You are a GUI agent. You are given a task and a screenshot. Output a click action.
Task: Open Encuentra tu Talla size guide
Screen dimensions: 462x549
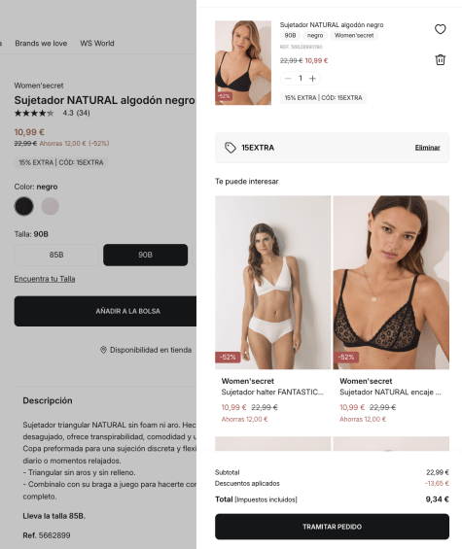(x=45, y=279)
